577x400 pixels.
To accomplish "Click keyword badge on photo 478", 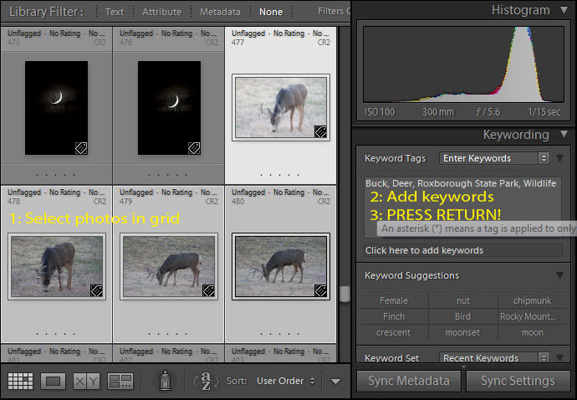I will (96, 290).
